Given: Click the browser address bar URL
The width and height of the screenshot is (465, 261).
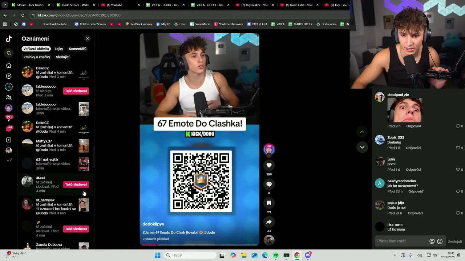Looking at the screenshot, I should coord(79,15).
